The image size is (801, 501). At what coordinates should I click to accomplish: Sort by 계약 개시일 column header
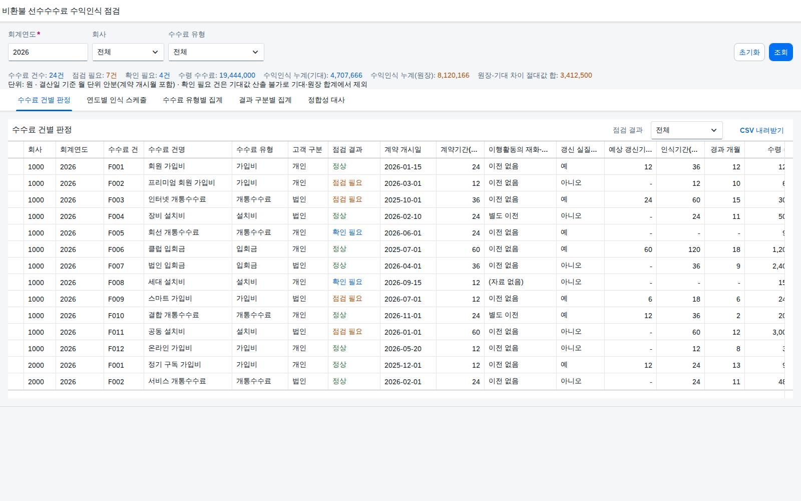tap(408, 150)
